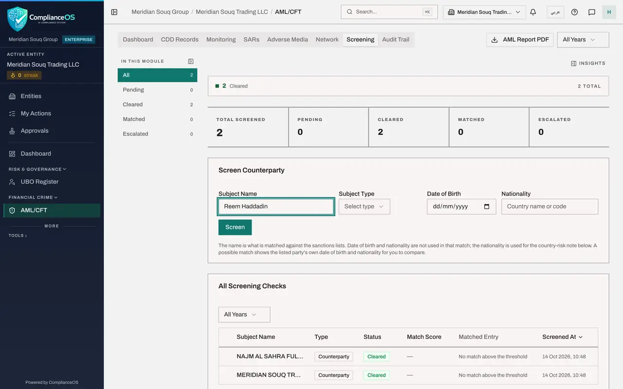Focus the Nationality input field
The width and height of the screenshot is (623, 389).
tap(550, 207)
